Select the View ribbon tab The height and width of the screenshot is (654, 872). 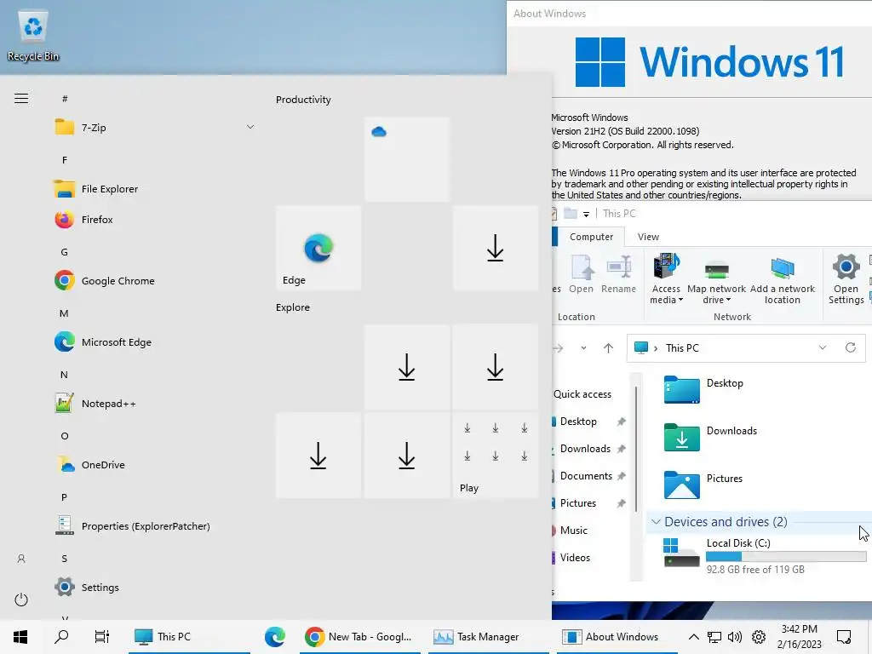[648, 237]
